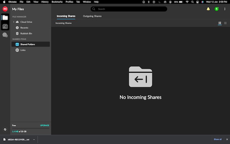Click the UPGRADE link
This screenshot has height=144, width=230.
coord(45,125)
